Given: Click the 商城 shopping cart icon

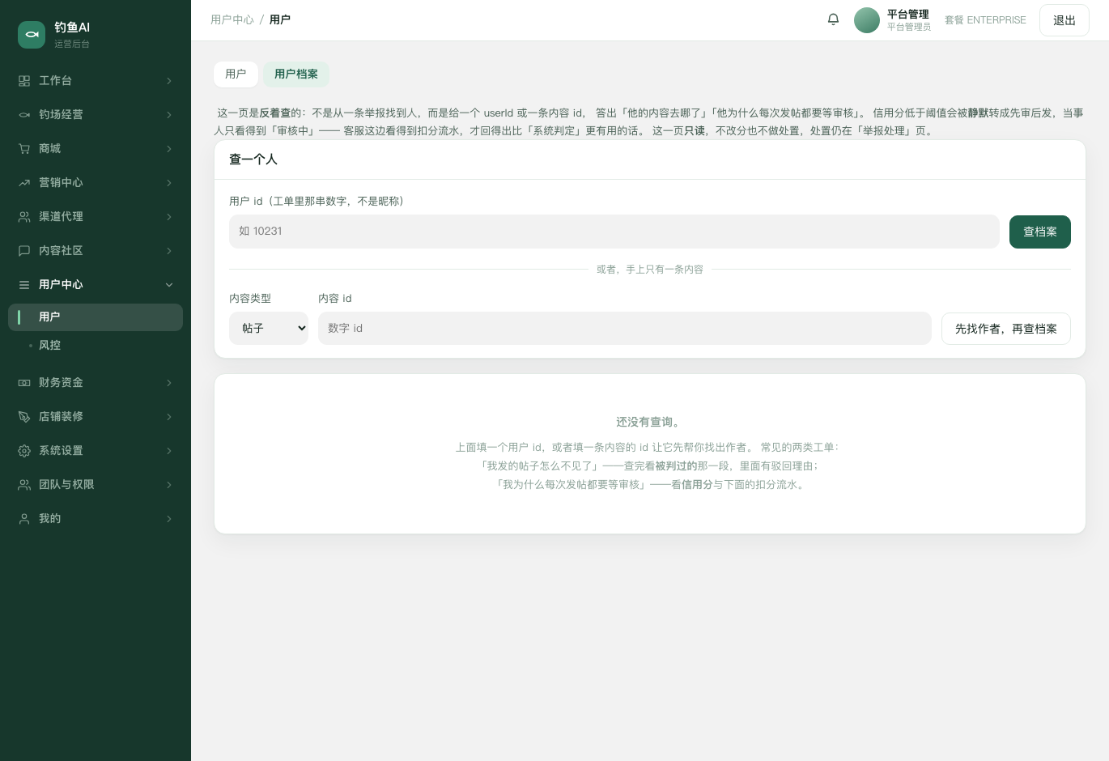Looking at the screenshot, I should [x=24, y=149].
